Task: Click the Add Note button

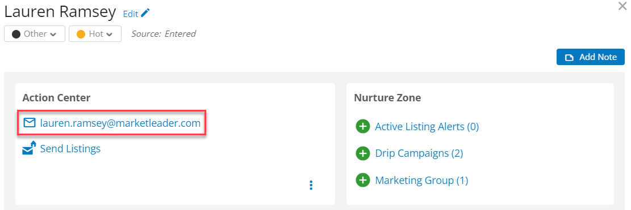Action: coord(590,57)
